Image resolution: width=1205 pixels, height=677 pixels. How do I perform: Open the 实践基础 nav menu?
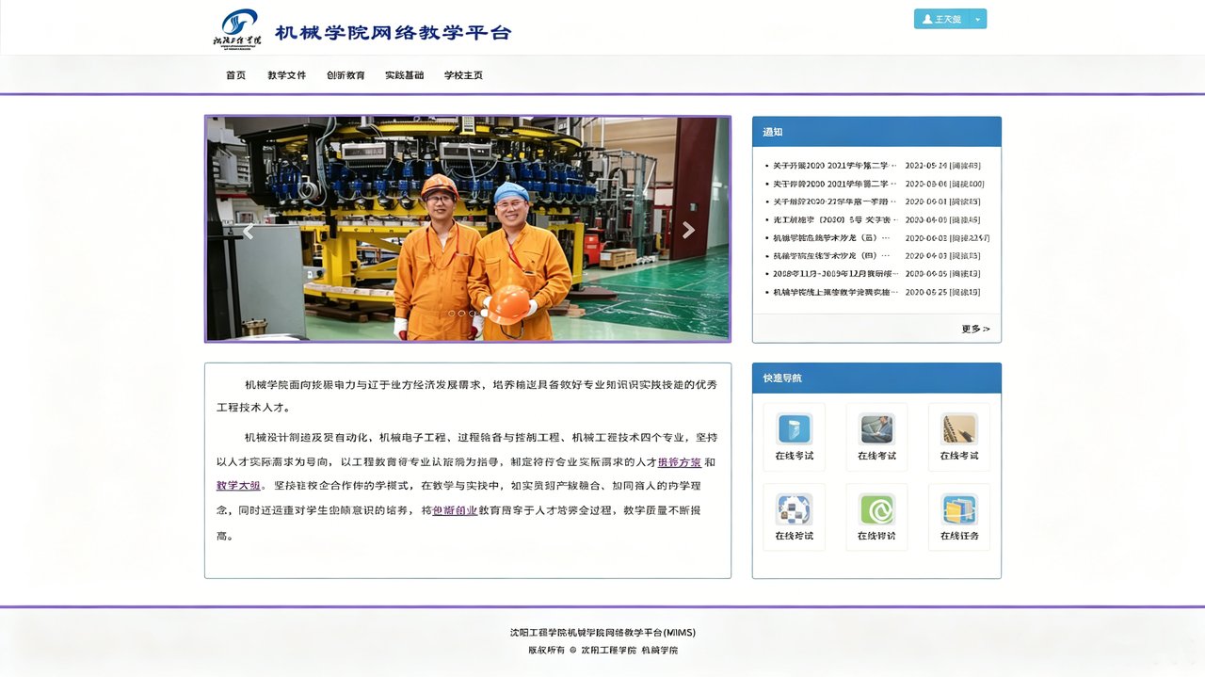(x=404, y=75)
